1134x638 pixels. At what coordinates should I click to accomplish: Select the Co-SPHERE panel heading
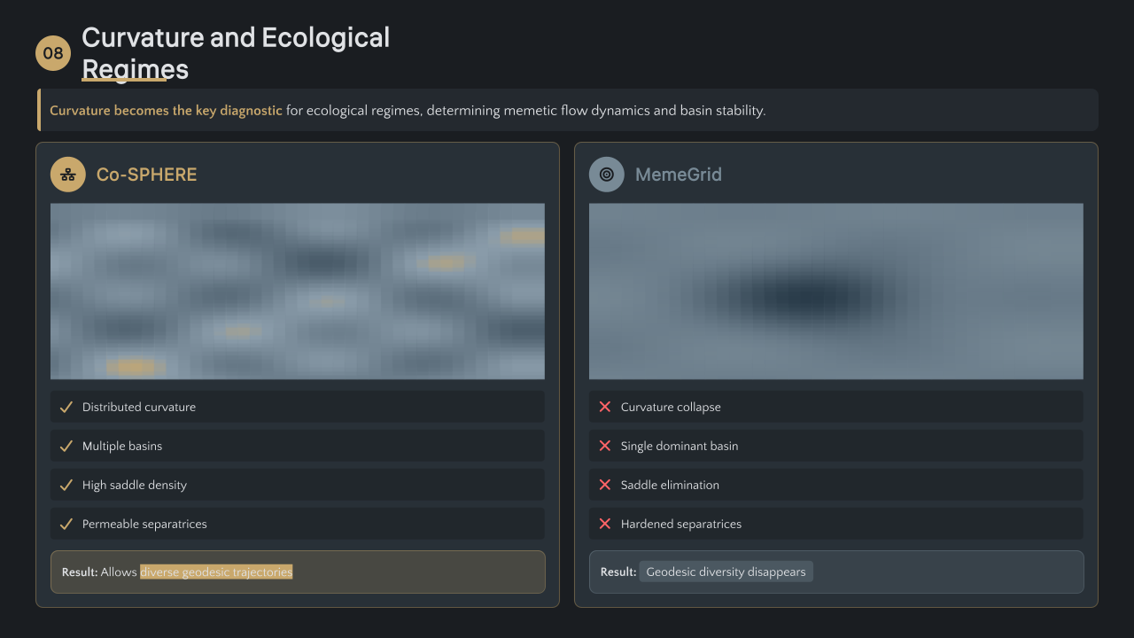[x=146, y=175]
